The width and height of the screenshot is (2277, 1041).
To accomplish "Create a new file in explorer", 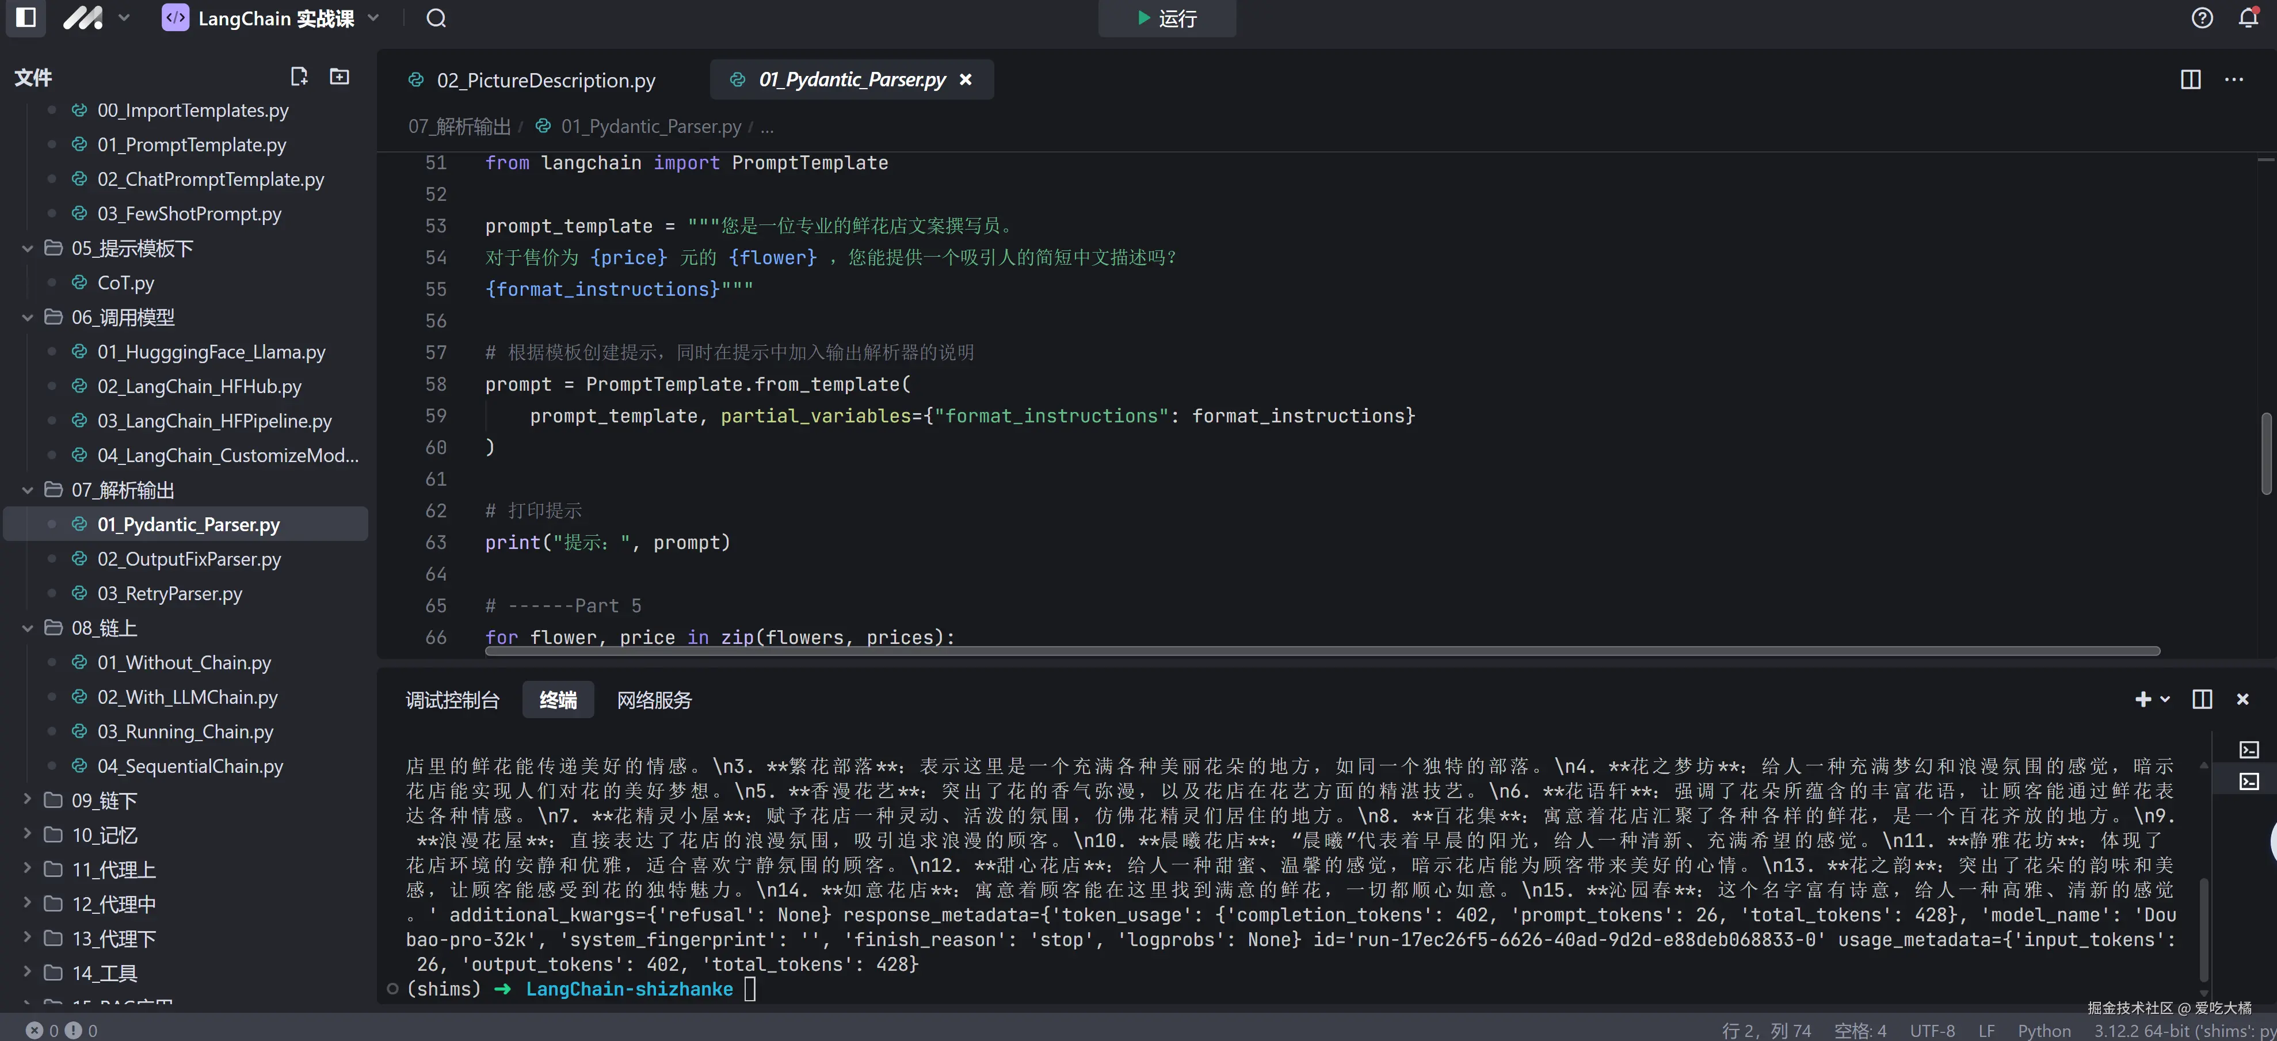I will pyautogui.click(x=299, y=77).
